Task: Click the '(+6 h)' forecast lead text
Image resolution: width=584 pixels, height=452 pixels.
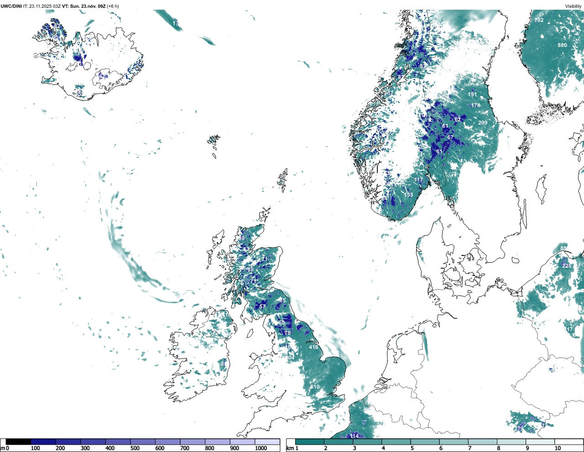Action: pyautogui.click(x=114, y=6)
